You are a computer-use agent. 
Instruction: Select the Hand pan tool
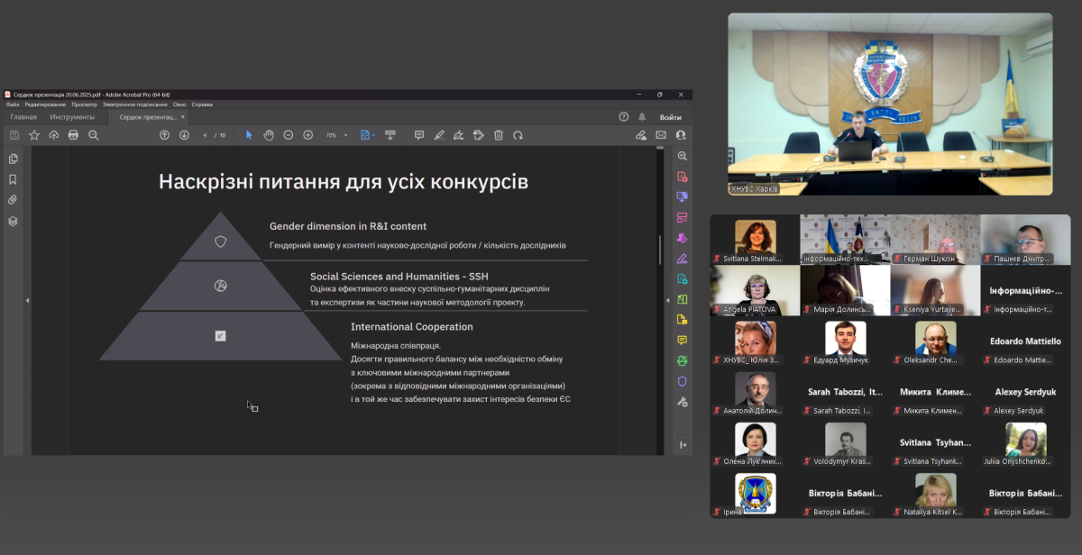[x=269, y=135]
